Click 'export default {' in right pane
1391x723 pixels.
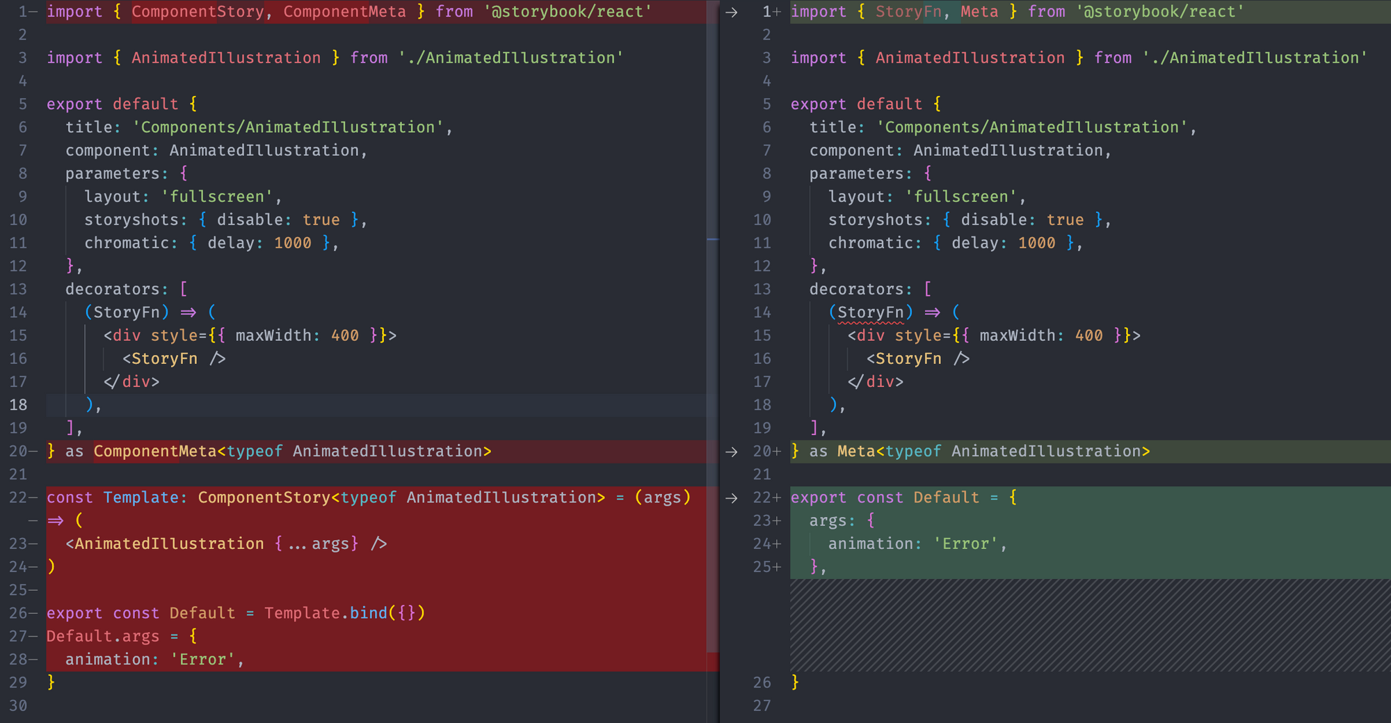pos(866,104)
